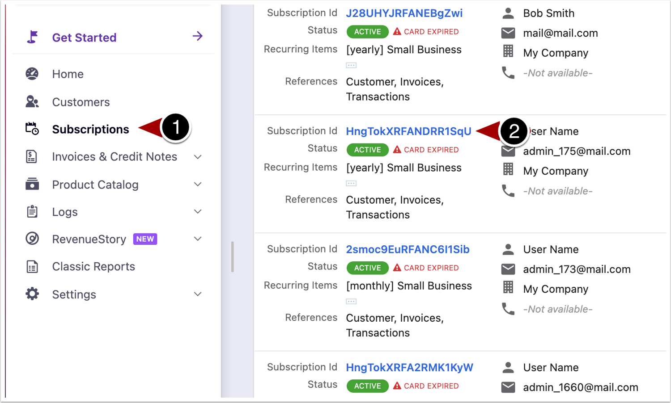Click the Classic Reports sheet icon
Image resolution: width=671 pixels, height=403 pixels.
pyautogui.click(x=32, y=267)
